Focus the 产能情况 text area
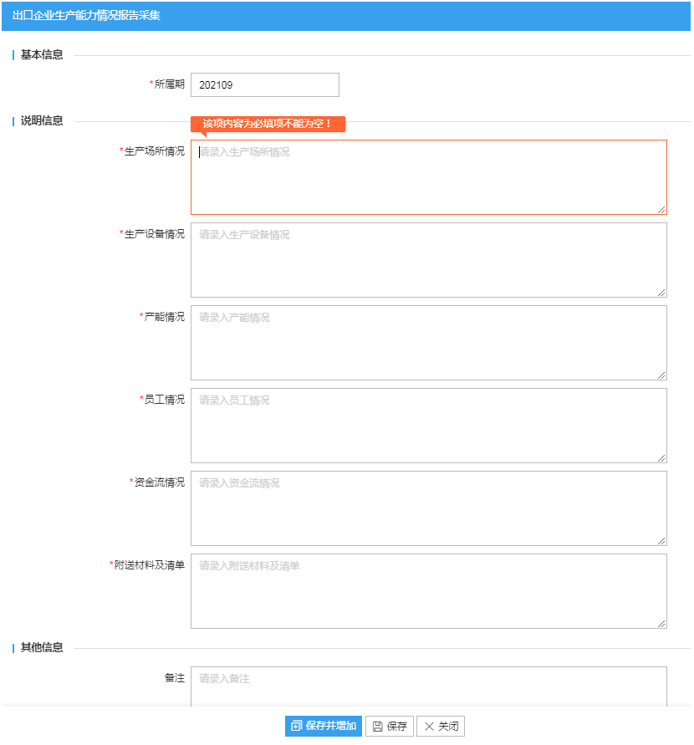Viewport: 694px width, 745px height. tap(429, 343)
